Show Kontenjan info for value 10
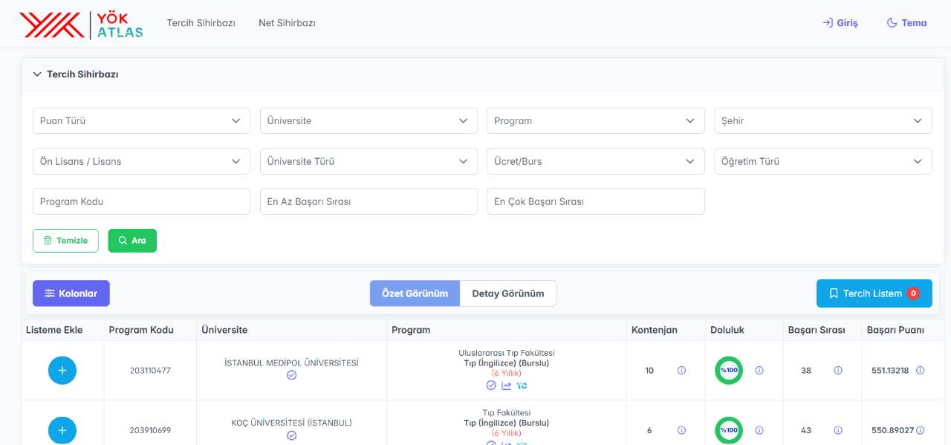Viewport: 951px width, 445px height. [681, 370]
